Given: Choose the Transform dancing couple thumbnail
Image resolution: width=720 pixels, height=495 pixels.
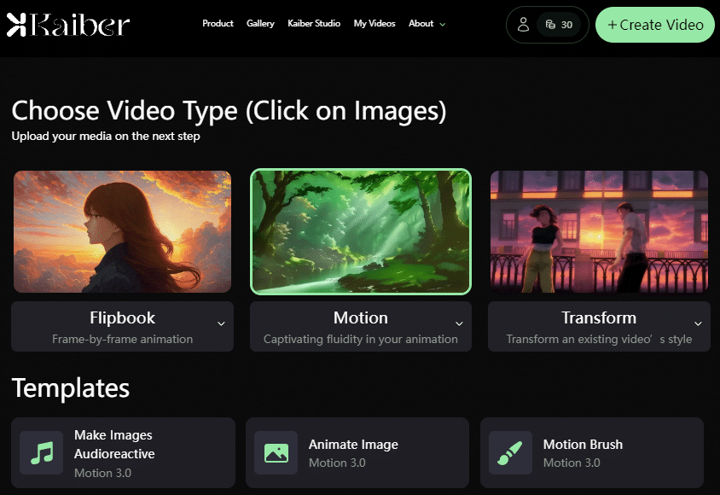Looking at the screenshot, I should tap(599, 231).
